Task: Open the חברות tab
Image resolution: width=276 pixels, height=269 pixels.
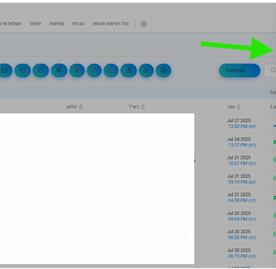Action: click(x=79, y=24)
